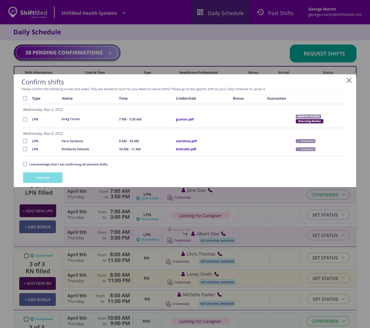The height and width of the screenshot is (328, 370).
Task: Click the phone icon next to Chris Thomas
Action: (x=220, y=254)
